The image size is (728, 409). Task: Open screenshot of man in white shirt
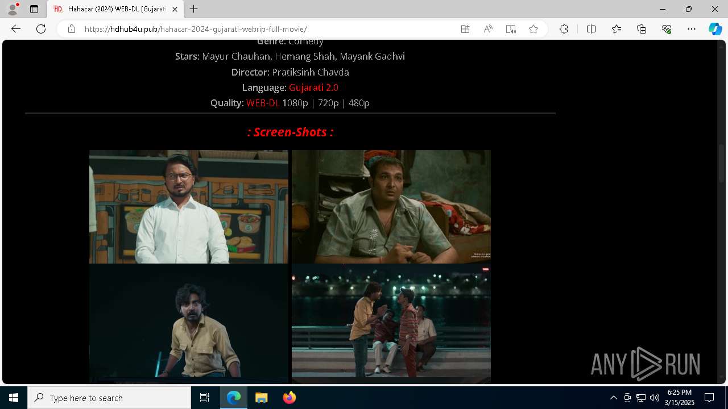click(189, 207)
